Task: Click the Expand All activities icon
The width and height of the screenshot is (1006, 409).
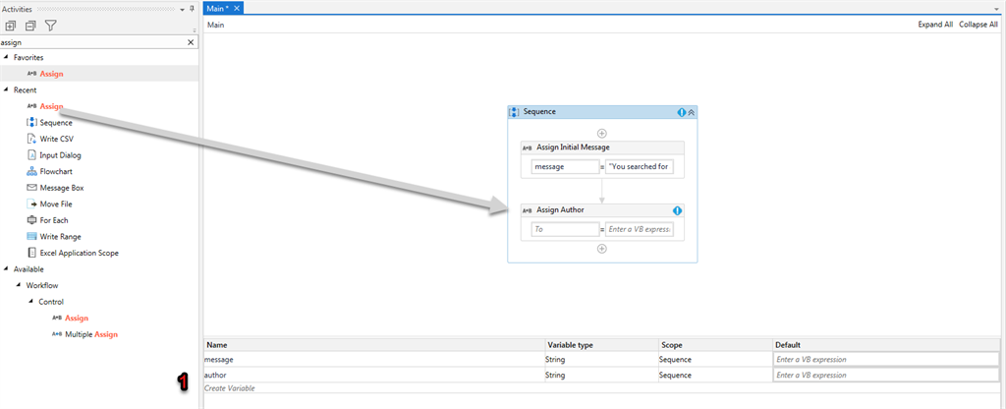Action: 10,26
